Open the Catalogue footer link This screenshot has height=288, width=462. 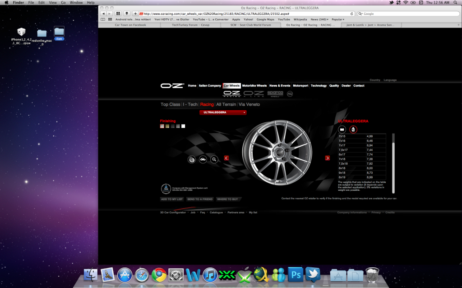[216, 212]
